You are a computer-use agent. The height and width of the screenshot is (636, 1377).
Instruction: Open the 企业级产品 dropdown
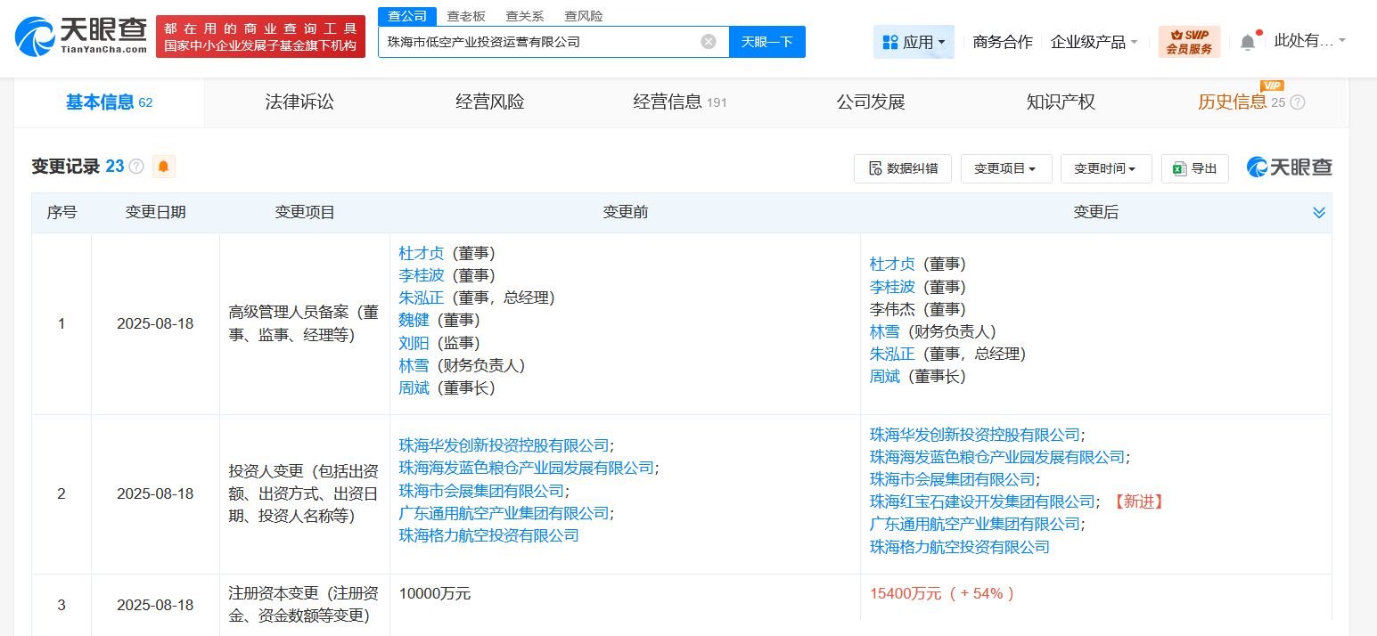[x=1094, y=42]
